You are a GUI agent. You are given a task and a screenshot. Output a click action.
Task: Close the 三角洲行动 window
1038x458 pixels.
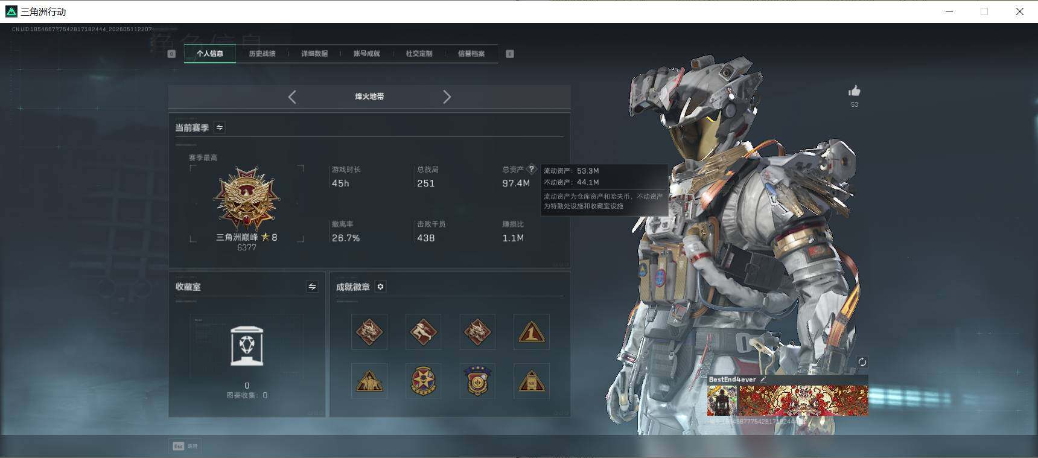[x=1019, y=11]
